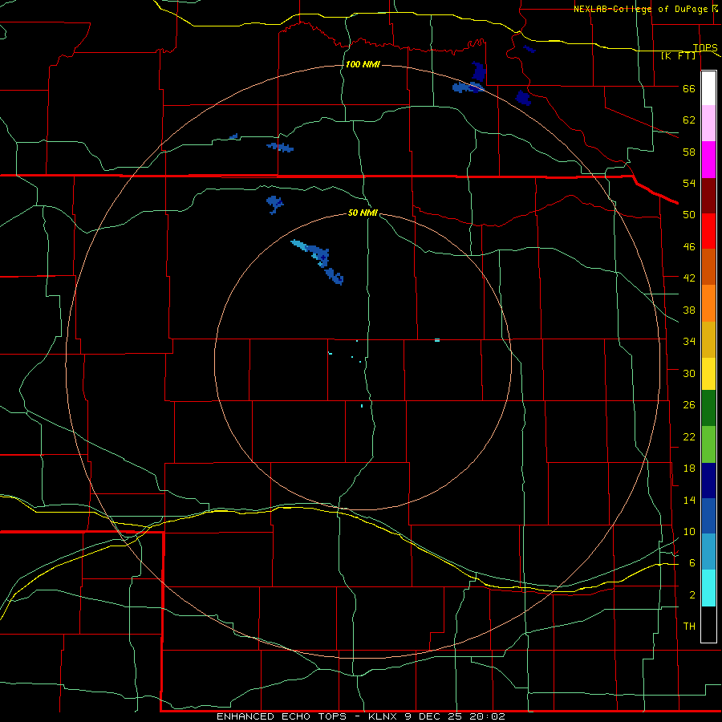The width and height of the screenshot is (722, 722).
Task: Select the yellow legend swatch
Action: tap(708, 374)
